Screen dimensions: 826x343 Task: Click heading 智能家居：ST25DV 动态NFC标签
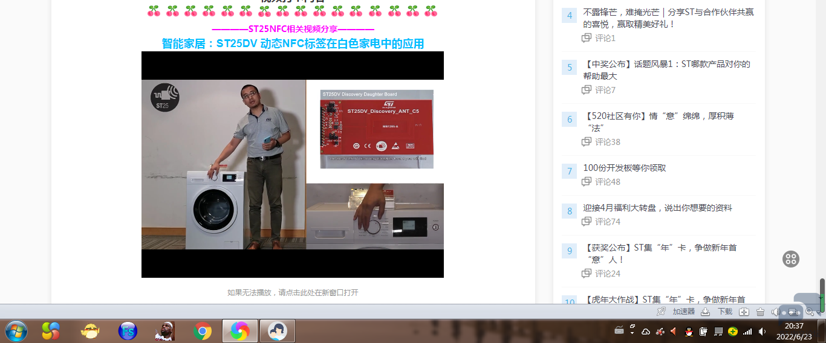pos(293,43)
